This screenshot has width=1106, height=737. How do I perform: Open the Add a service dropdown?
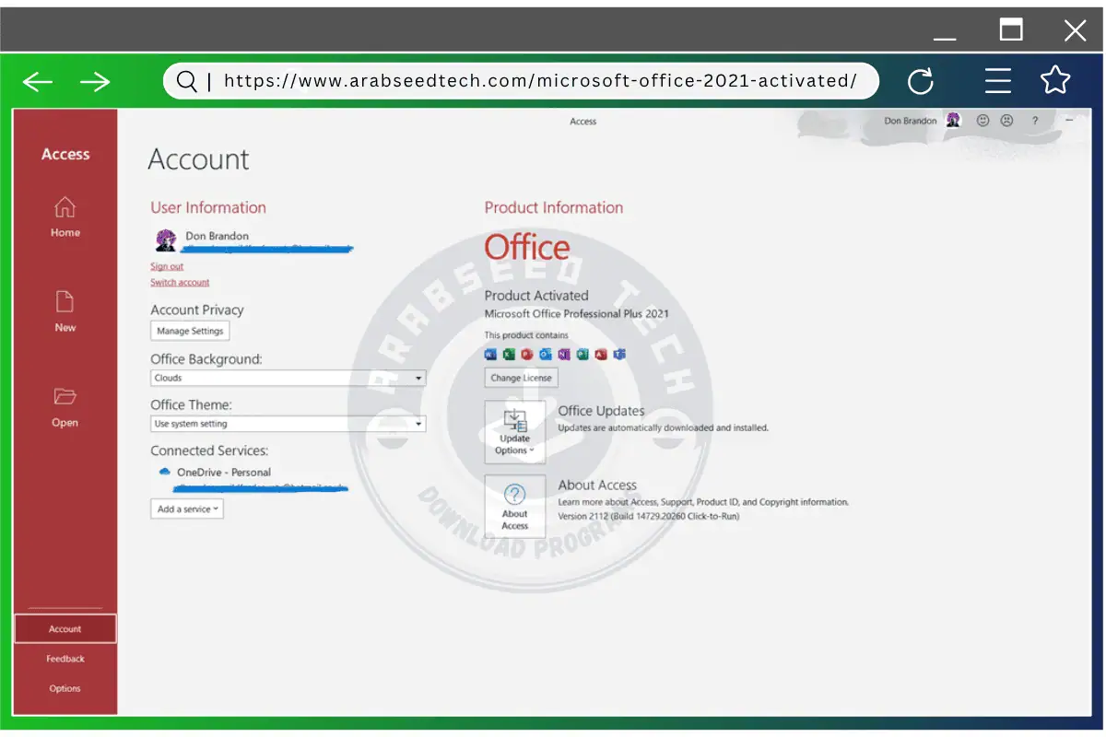186,508
